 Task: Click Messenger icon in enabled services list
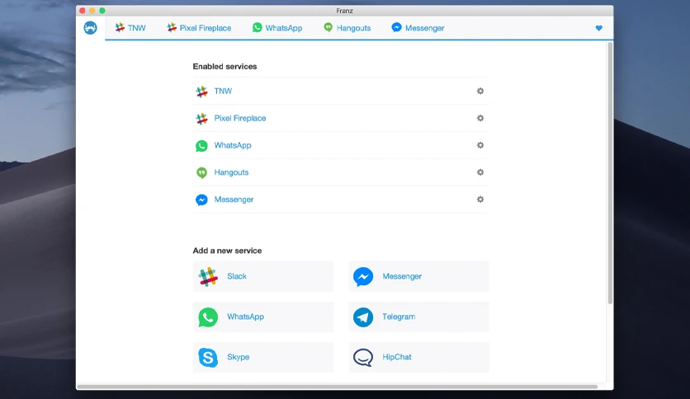click(201, 200)
